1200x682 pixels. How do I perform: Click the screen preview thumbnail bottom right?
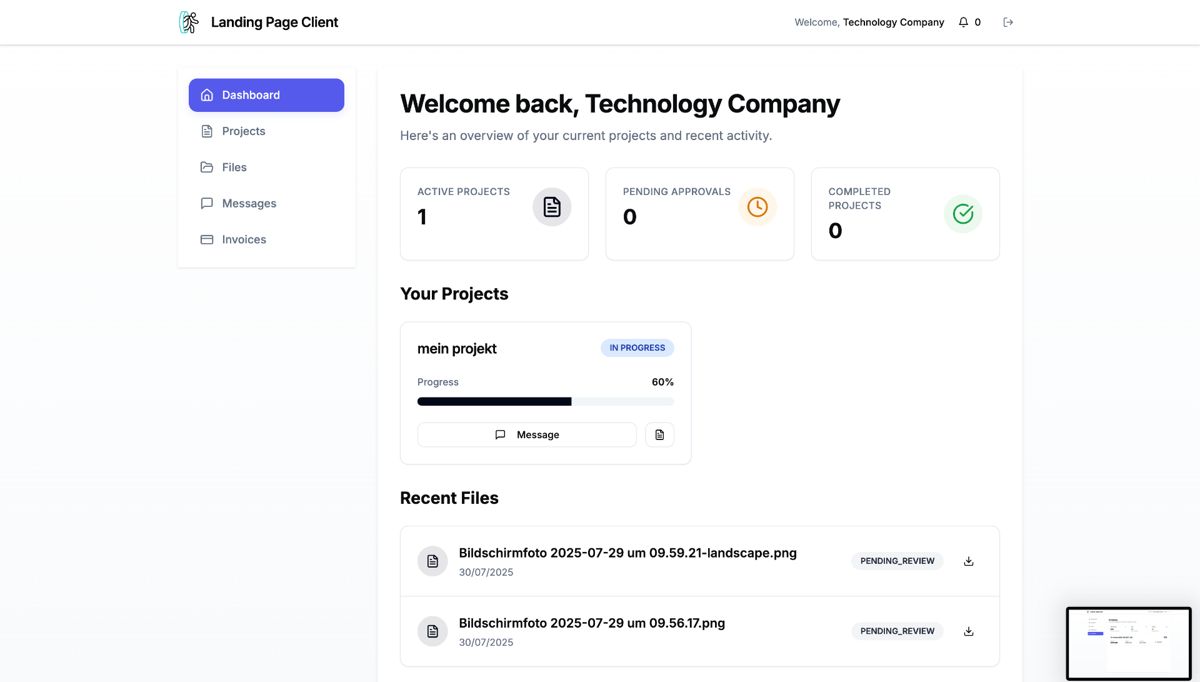pos(1129,643)
